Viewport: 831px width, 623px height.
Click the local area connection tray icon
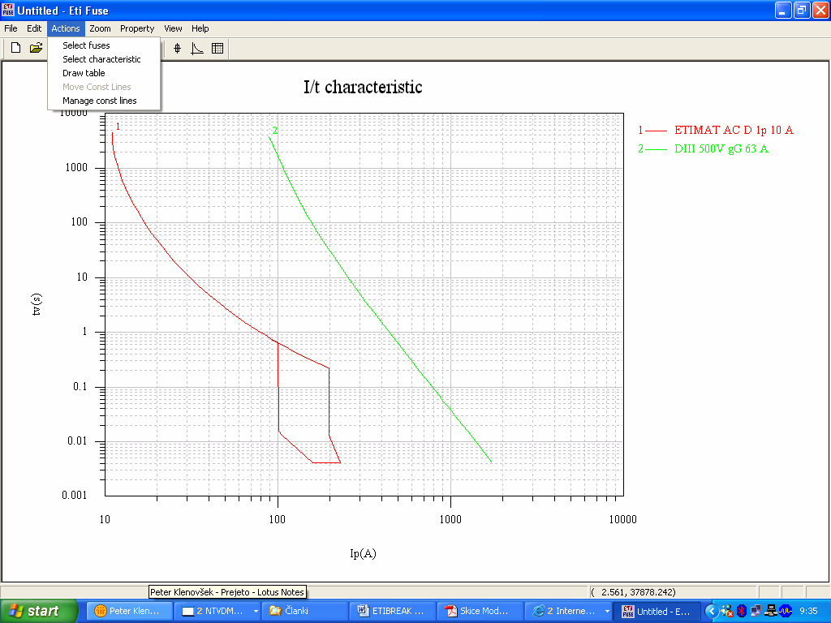tap(770, 611)
